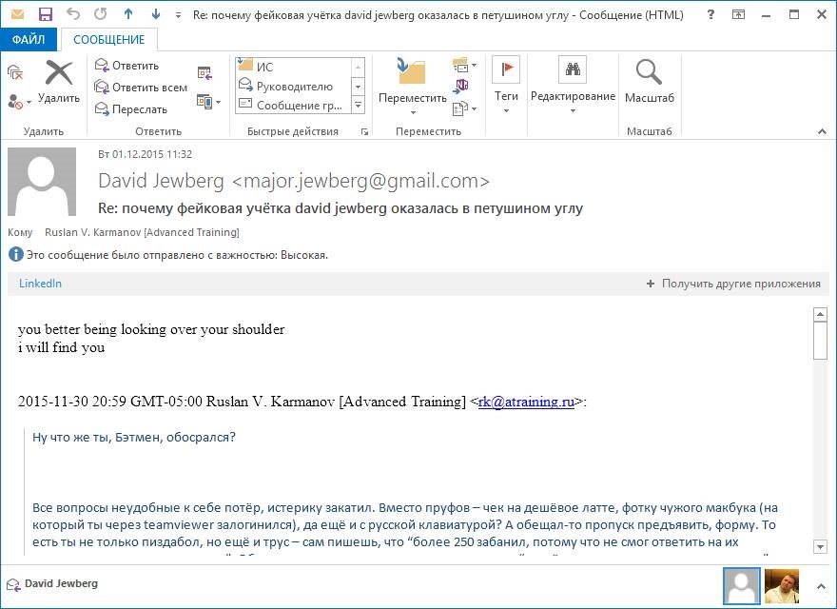Reply with Ответить
The height and width of the screenshot is (609, 837).
coord(127,65)
